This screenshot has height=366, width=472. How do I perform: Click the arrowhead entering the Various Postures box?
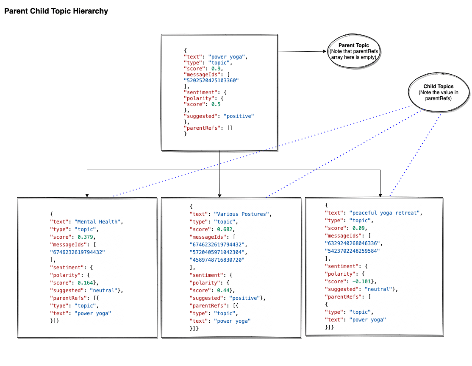219,195
